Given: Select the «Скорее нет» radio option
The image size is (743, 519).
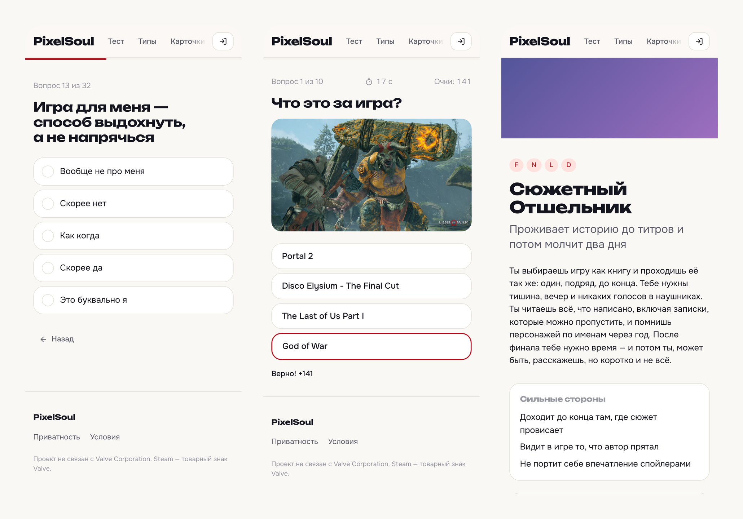Looking at the screenshot, I should pos(133,204).
